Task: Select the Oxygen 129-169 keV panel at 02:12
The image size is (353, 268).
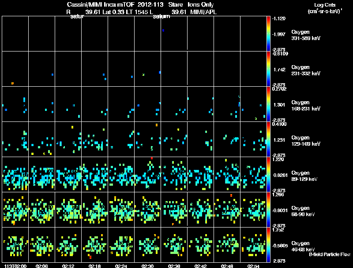Action: (68, 140)
